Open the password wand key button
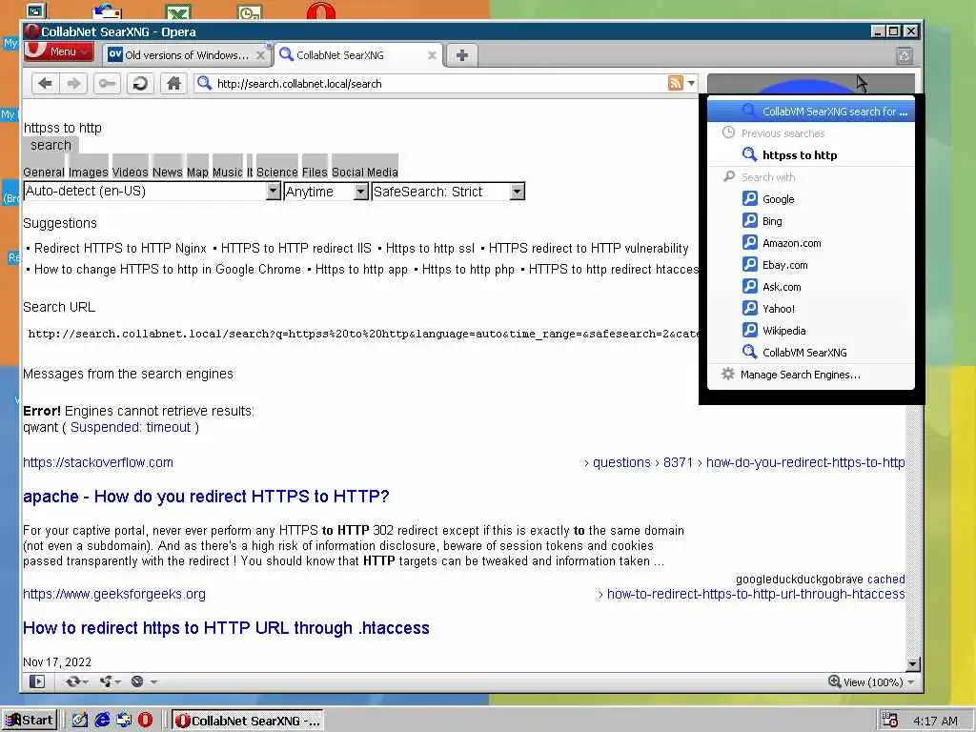This screenshot has height=732, width=976. (107, 84)
